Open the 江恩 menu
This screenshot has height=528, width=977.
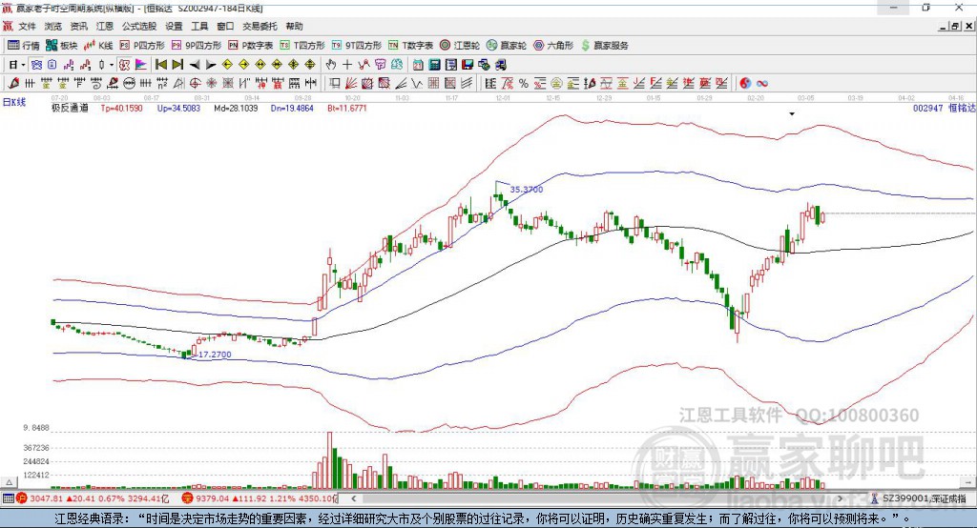(105, 26)
